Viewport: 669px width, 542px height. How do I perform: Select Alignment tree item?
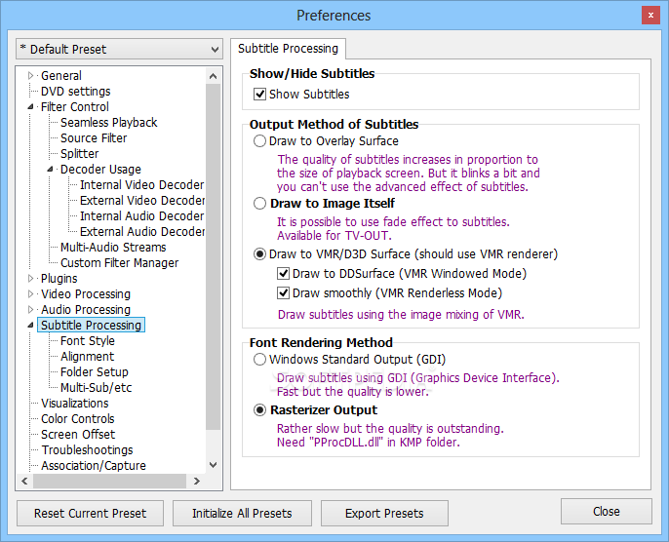[87, 357]
